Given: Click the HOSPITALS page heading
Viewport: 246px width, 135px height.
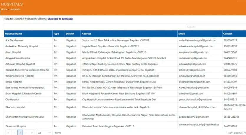Looking at the screenshot, I should click(12, 4).
